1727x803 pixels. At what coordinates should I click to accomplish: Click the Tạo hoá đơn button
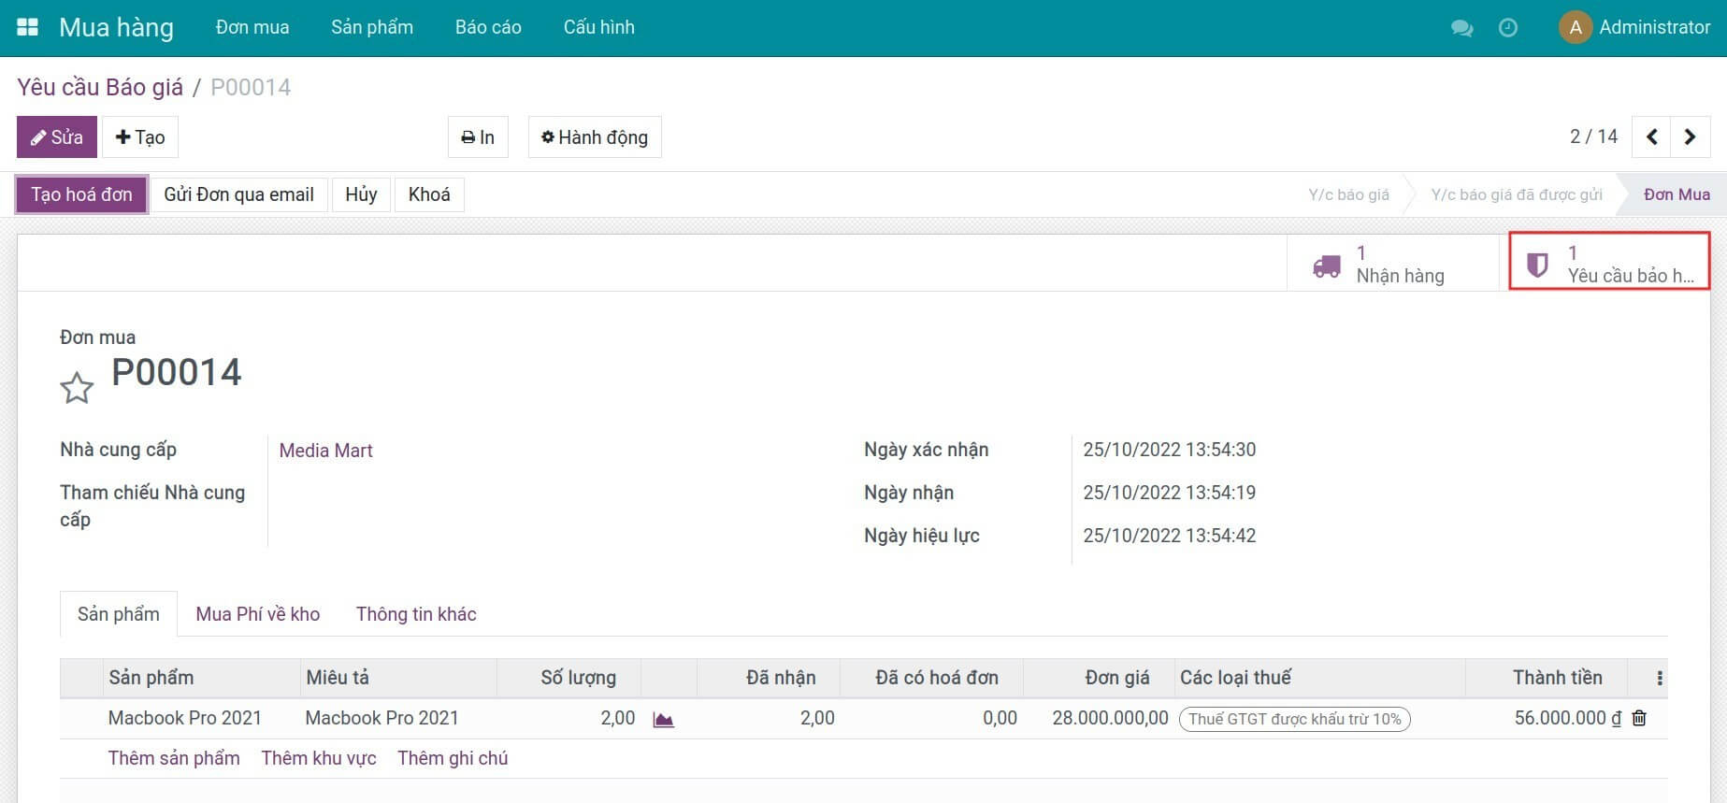(x=81, y=194)
